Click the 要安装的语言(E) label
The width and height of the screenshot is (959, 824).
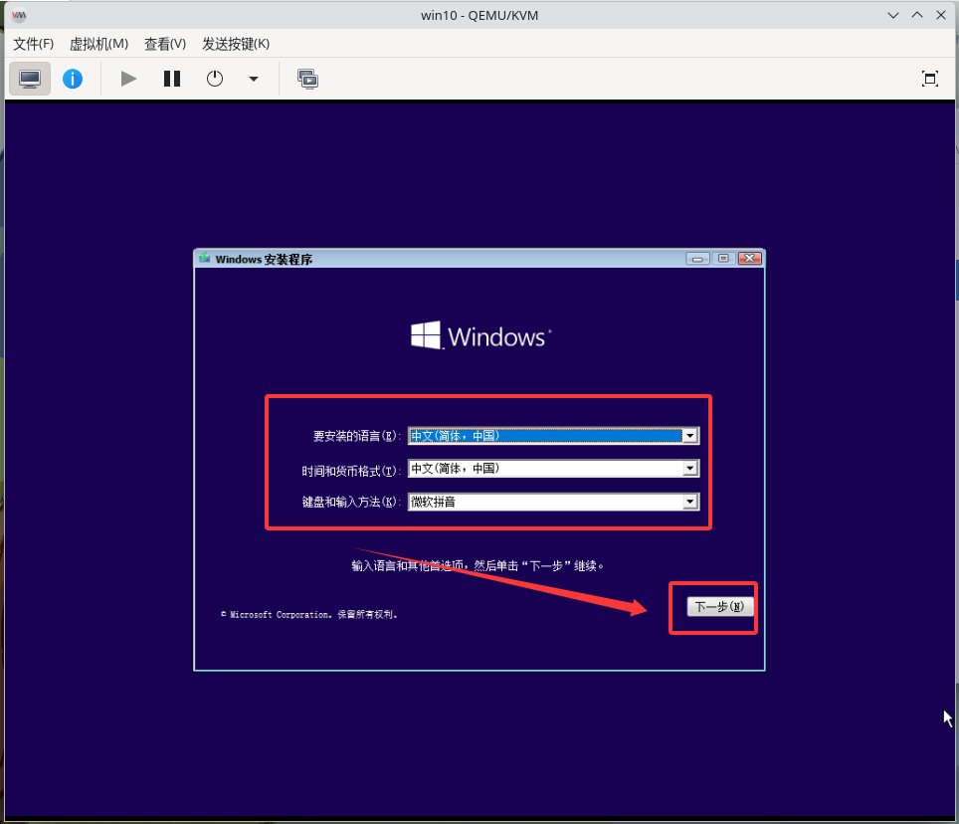point(356,436)
